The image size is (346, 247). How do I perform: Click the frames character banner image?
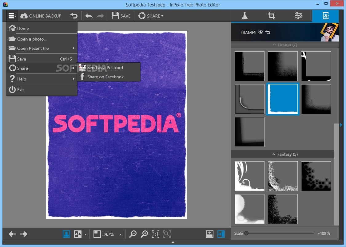point(329,32)
